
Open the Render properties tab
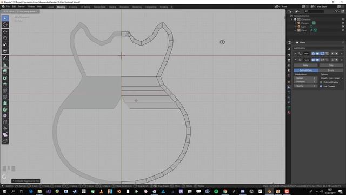click(289, 55)
